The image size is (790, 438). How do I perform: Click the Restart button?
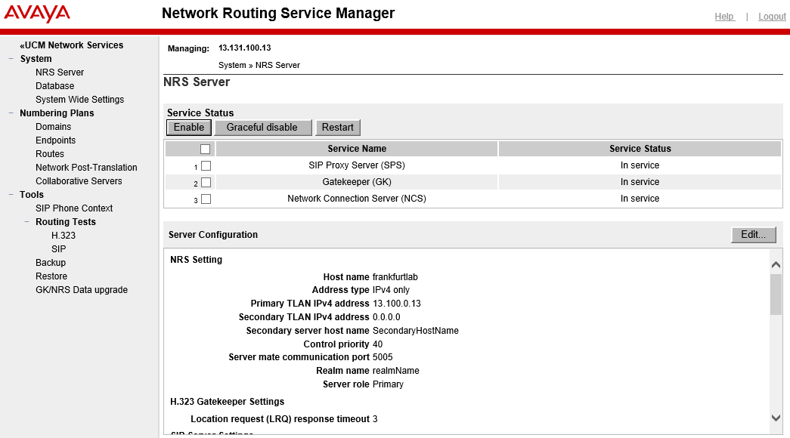click(x=338, y=128)
